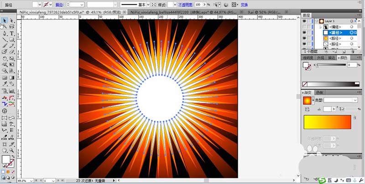The width and height of the screenshot is (365, 184).
Task: Select the Scale tool
Action: click(x=11, y=58)
